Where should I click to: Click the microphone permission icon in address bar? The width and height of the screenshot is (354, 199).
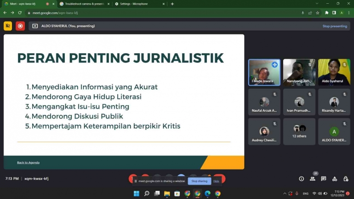(303, 13)
